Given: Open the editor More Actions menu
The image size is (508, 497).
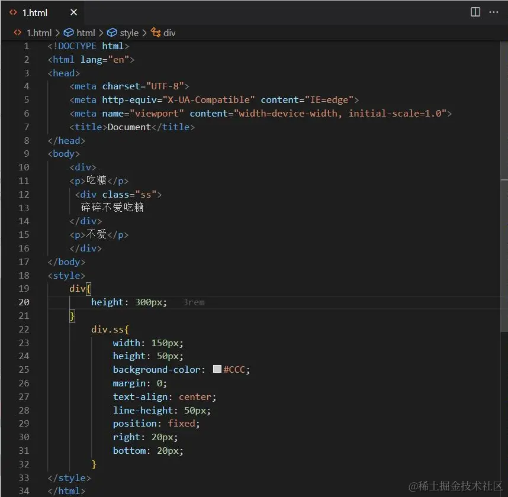Looking at the screenshot, I should 493,12.
